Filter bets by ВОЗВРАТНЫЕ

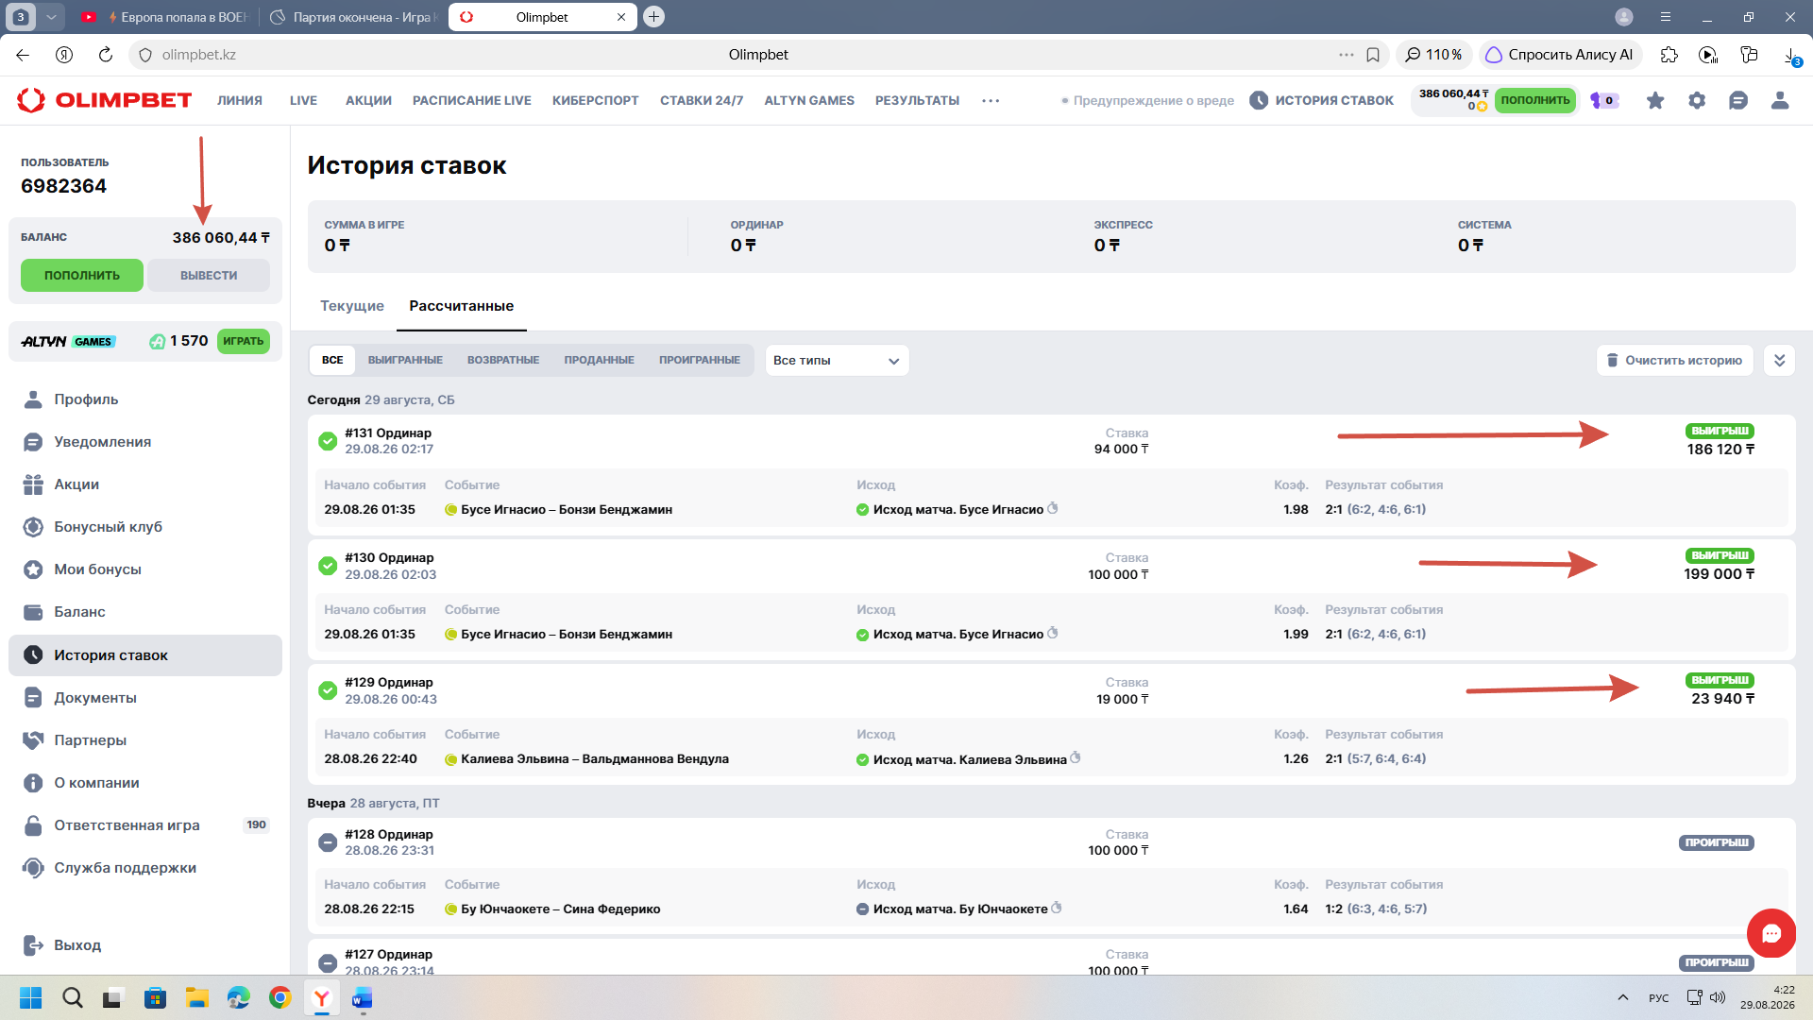pos(503,360)
